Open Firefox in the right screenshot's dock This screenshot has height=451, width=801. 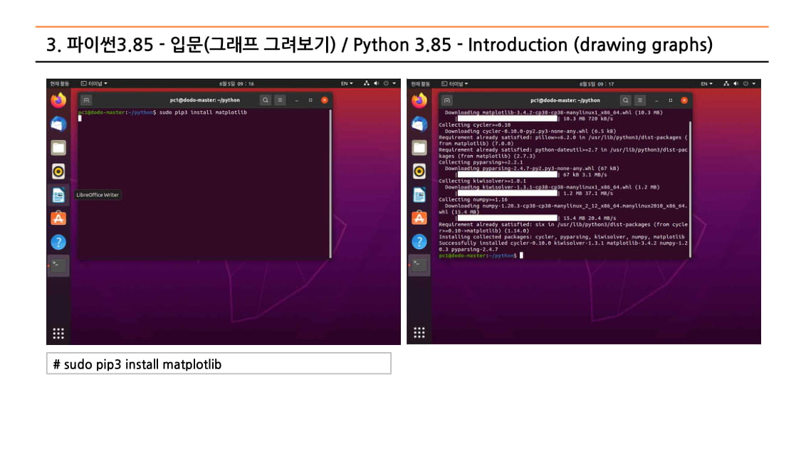419,100
